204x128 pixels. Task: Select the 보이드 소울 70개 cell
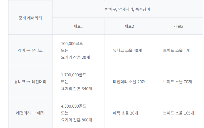[x=178, y=82]
